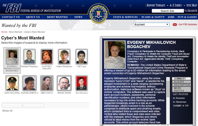
Task: Click the Submit a Tip link
Action: click(181, 106)
